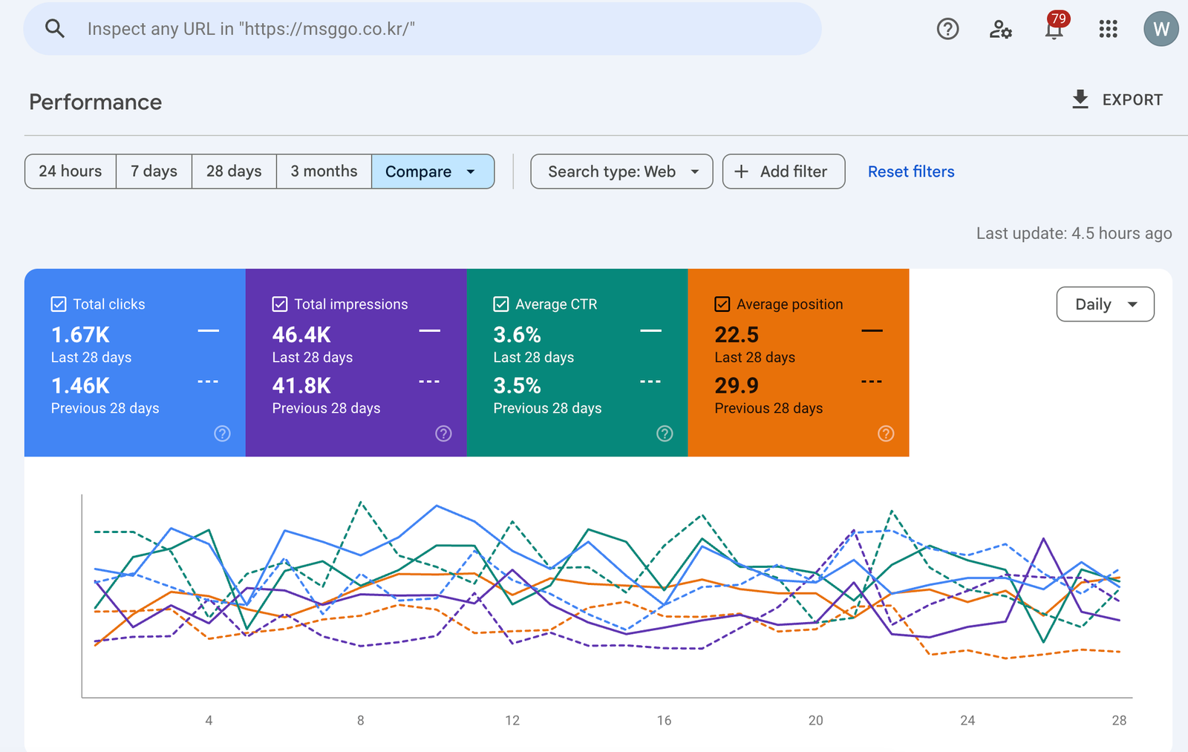Click the search magnifier icon
The image size is (1188, 752).
pyautogui.click(x=55, y=29)
